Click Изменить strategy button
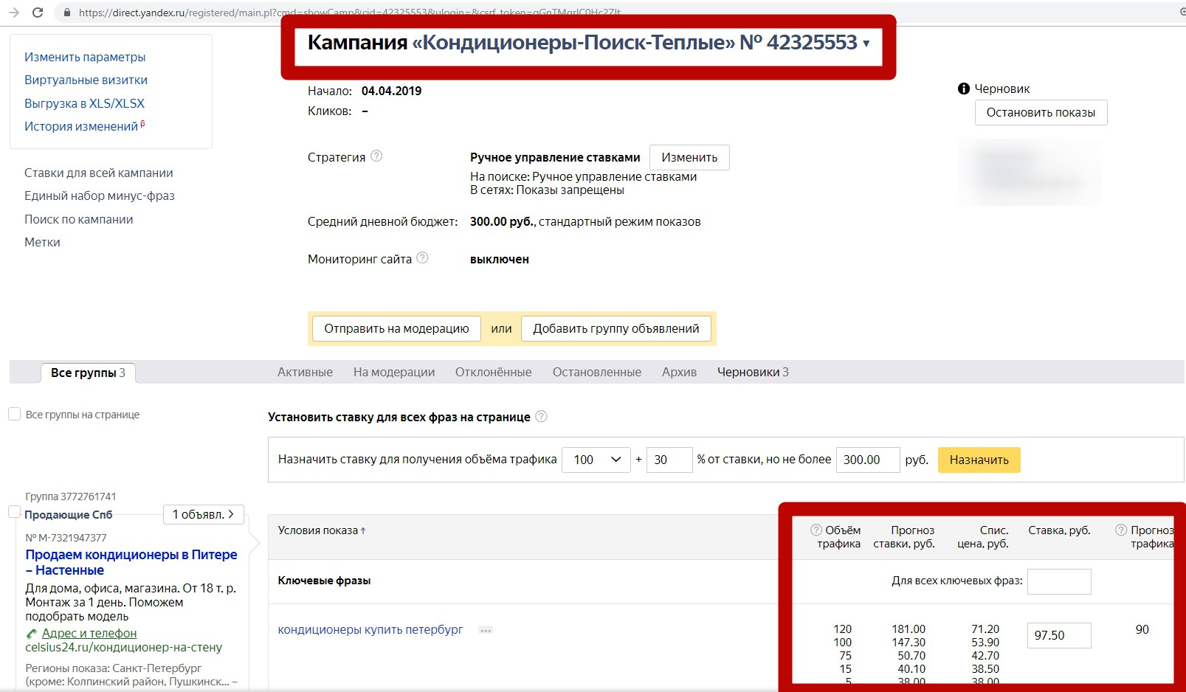The image size is (1186, 692). tap(689, 157)
